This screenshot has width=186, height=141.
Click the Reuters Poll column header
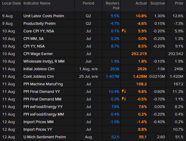click(112, 6)
